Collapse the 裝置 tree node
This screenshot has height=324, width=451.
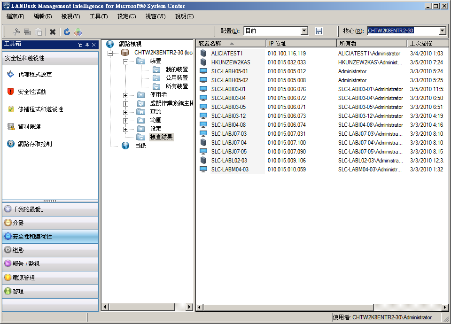click(x=125, y=62)
